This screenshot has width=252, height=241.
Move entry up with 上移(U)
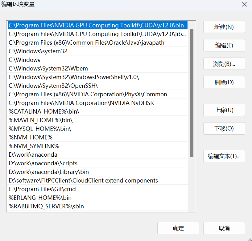pos(224,110)
